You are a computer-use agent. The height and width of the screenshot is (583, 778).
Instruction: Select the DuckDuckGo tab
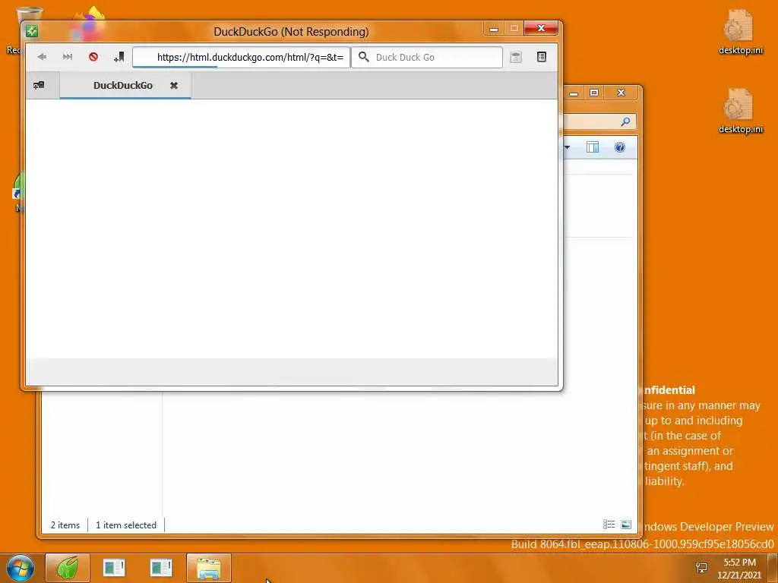point(123,85)
